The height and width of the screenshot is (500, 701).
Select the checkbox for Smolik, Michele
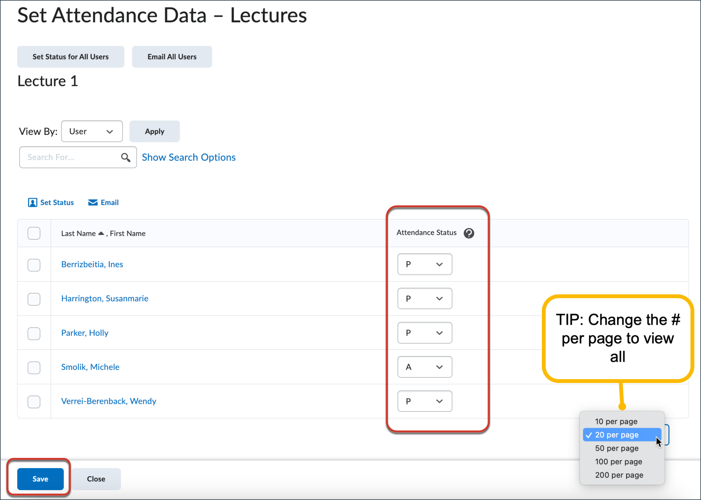34,367
